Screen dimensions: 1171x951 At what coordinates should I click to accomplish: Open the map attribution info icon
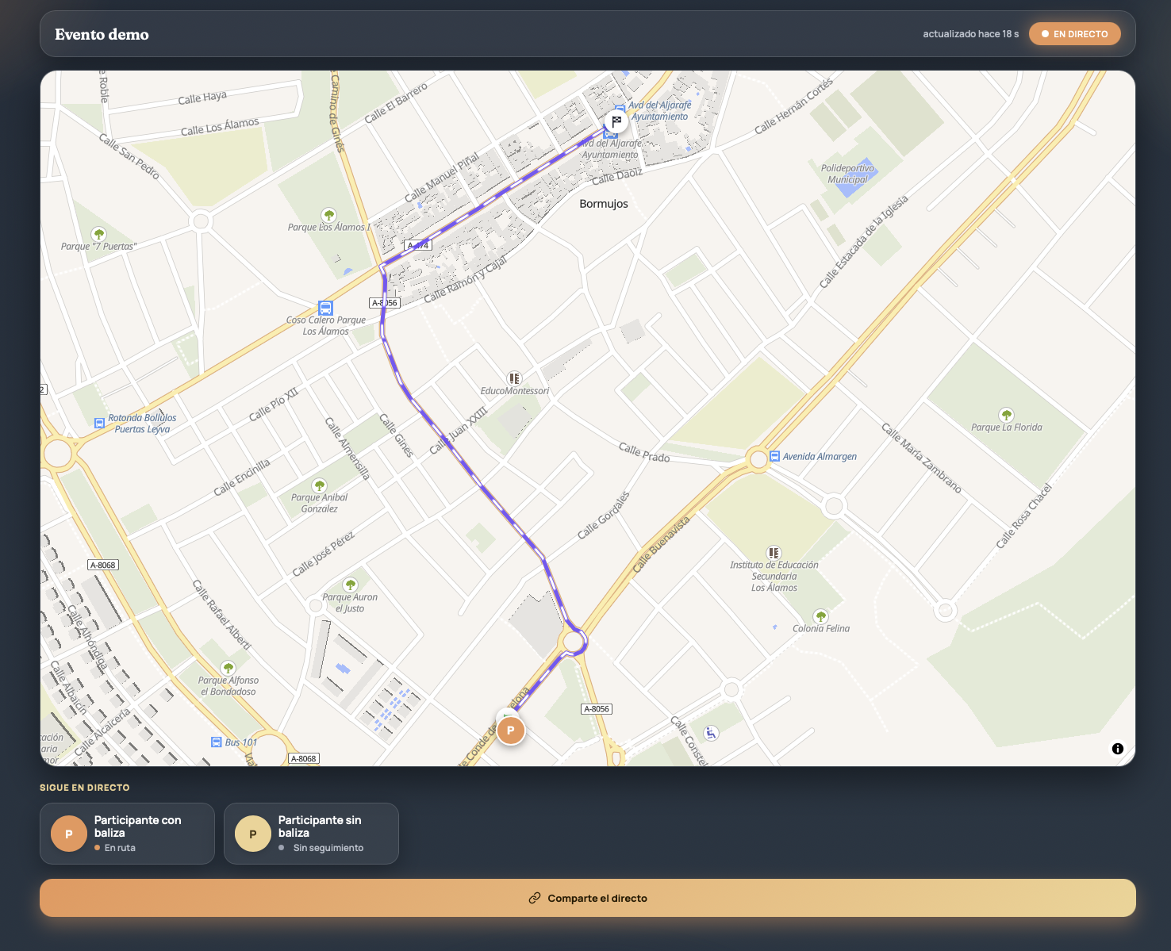pos(1118,749)
